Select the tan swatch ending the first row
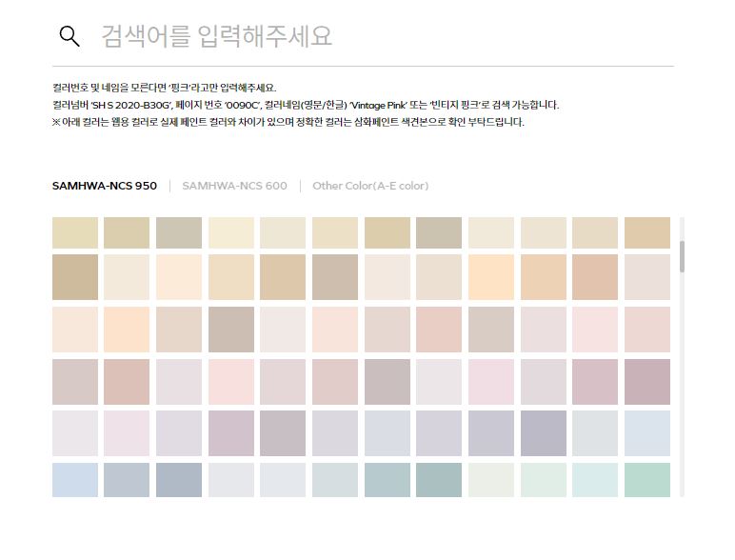Screen dimensions: 735x560 pos(647,233)
